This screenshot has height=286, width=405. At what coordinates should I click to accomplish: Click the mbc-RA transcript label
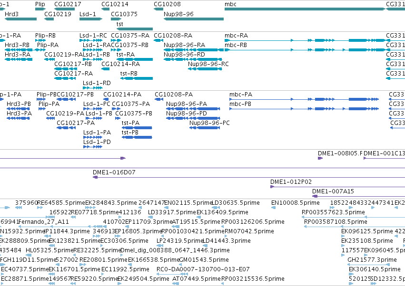(x=237, y=35)
